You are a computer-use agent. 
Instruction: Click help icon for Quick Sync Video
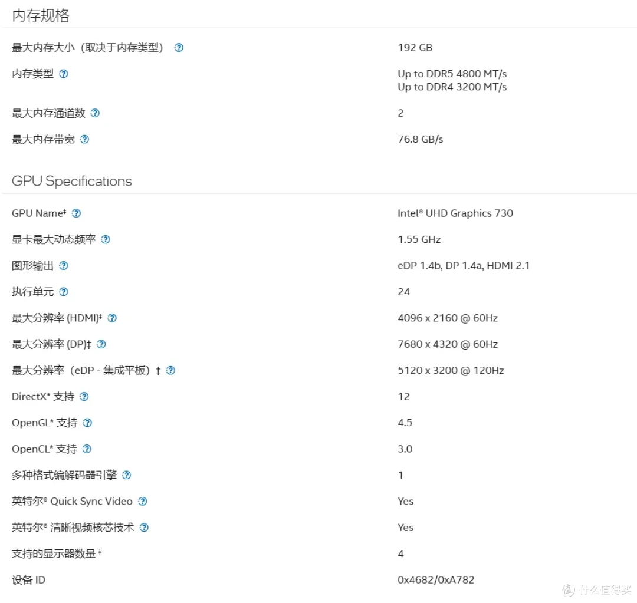[x=142, y=501]
